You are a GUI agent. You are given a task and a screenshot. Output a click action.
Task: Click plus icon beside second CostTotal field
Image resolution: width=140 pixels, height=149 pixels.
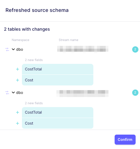point(18,112)
